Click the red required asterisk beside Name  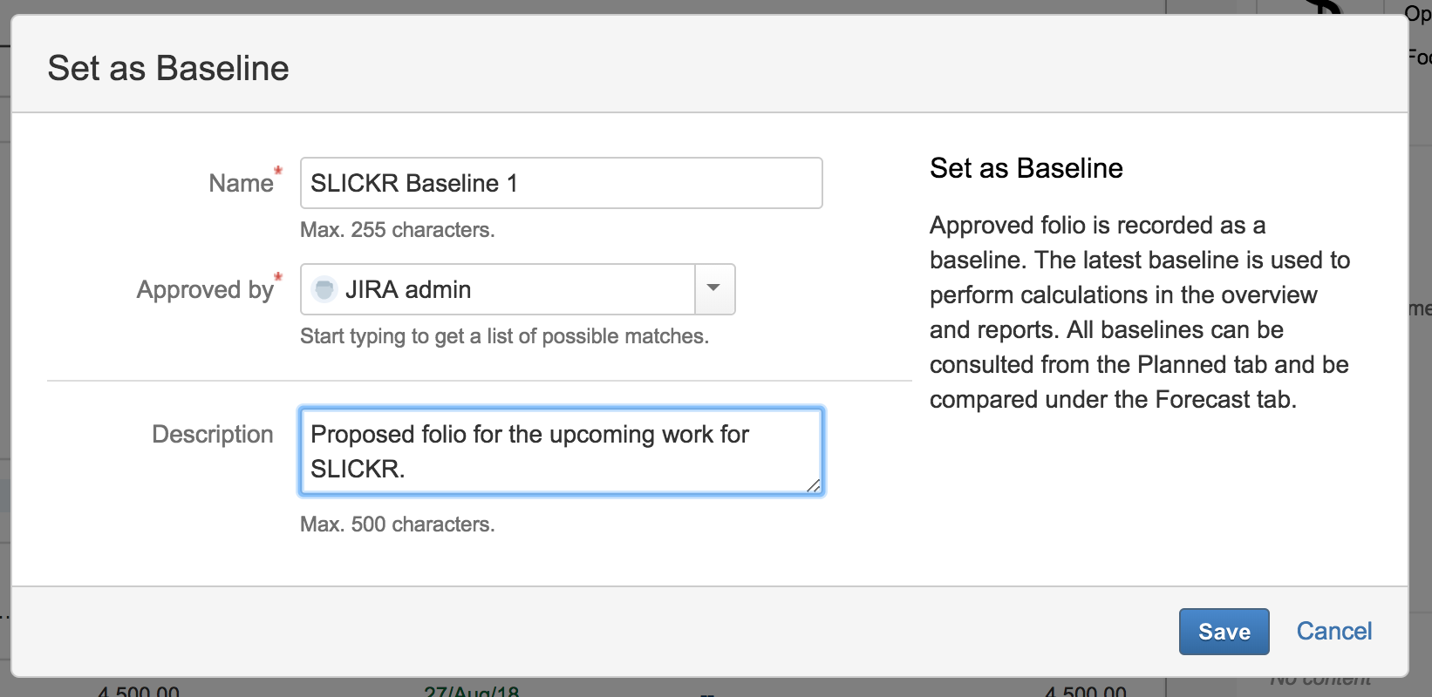pyautogui.click(x=278, y=171)
